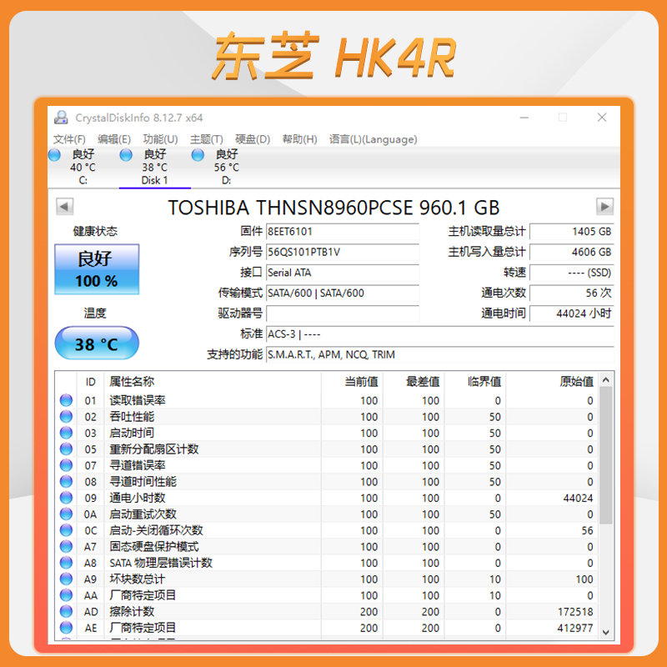Select the D: drive tab at 56 °C

tap(226, 168)
